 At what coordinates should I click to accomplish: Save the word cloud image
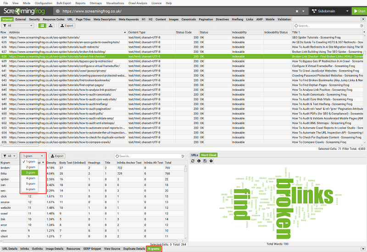point(205,161)
